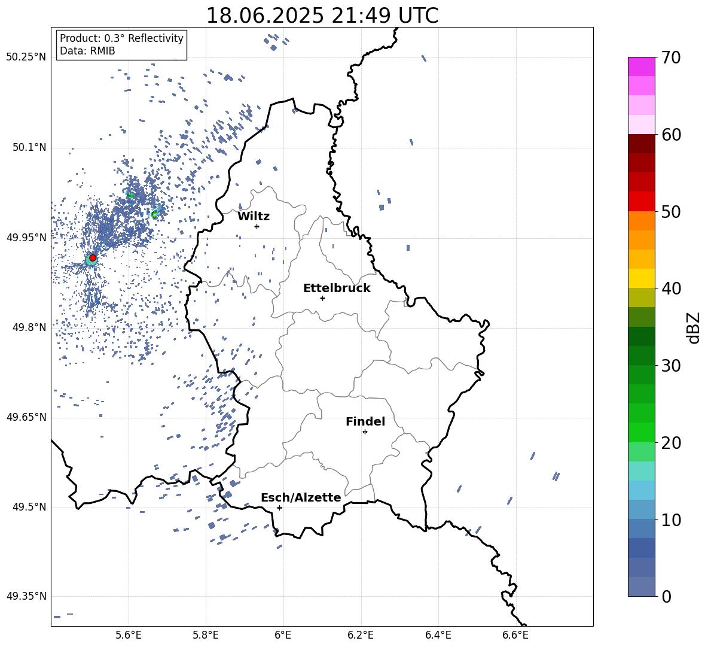Click the 49.8°N latitude label
The image size is (708, 647).
pos(30,327)
